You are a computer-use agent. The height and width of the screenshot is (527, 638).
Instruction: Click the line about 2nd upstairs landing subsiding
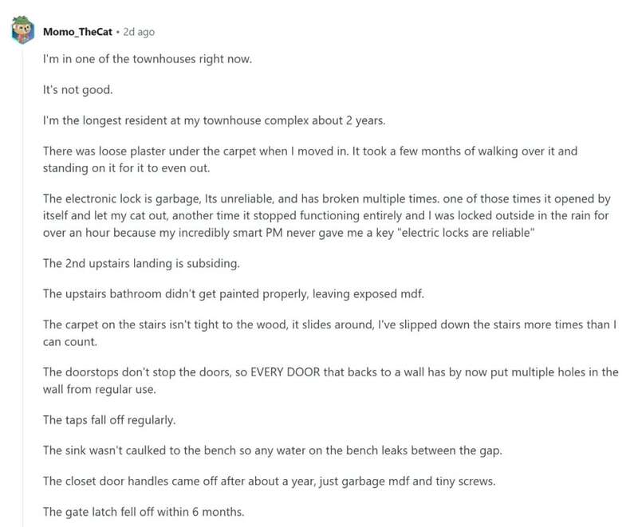click(x=141, y=263)
